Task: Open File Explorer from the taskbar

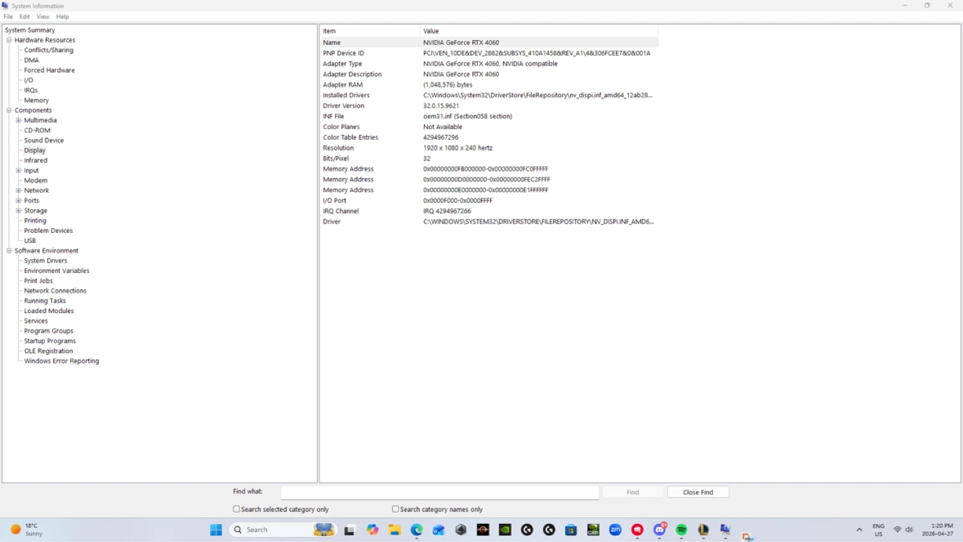Action: [x=395, y=530]
